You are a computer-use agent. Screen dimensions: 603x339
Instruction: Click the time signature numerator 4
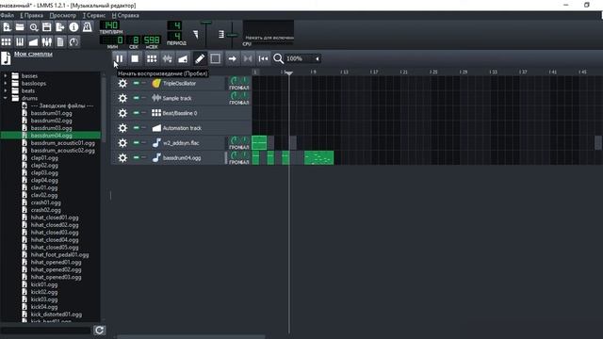coord(175,25)
